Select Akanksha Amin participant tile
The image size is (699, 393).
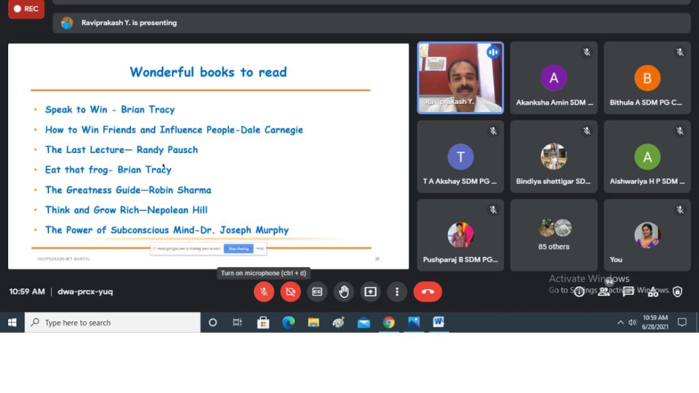point(554,78)
